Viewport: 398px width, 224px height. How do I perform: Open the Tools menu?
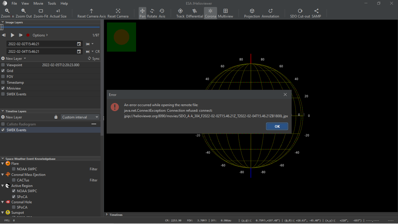tap(52, 3)
